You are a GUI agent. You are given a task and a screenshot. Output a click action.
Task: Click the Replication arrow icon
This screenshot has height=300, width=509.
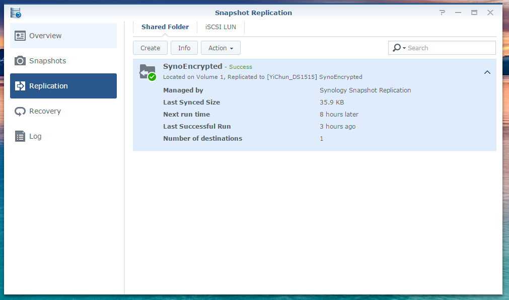coord(20,86)
